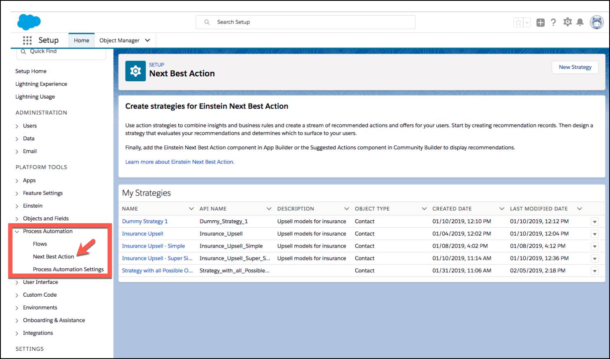610x359 pixels.
Task: Open Strategy with all Possible O... link
Action: pyautogui.click(x=157, y=271)
